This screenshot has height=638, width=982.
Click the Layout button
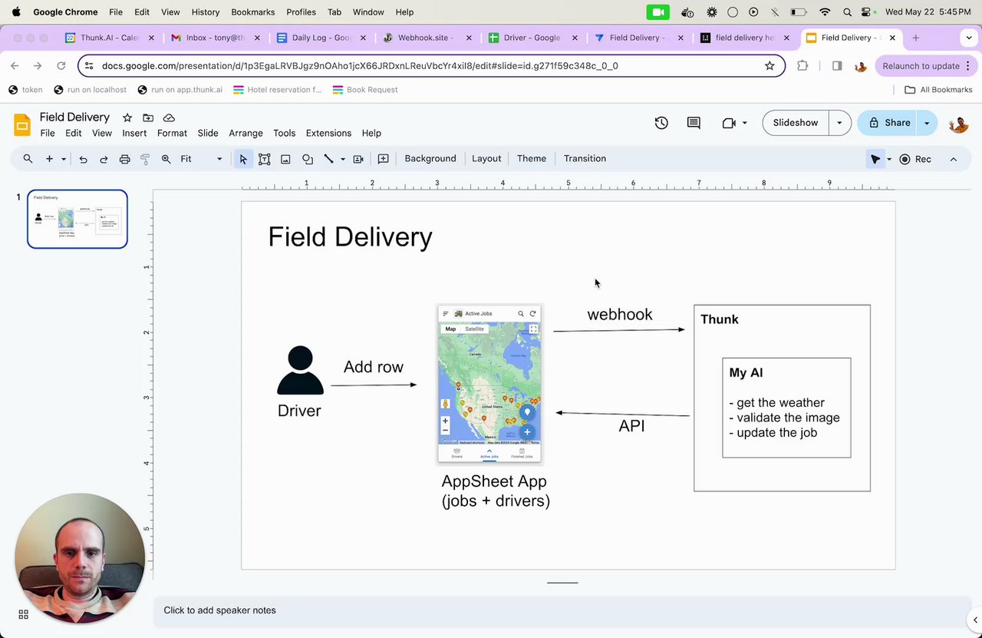486,159
